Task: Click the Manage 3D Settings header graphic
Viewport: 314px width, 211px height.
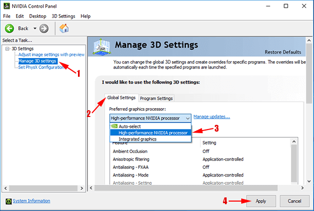Action: pos(102,47)
